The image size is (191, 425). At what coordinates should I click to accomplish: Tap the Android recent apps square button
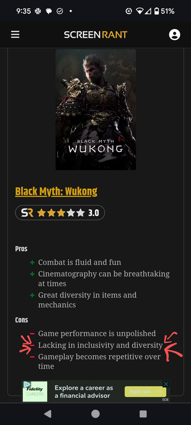143,414
